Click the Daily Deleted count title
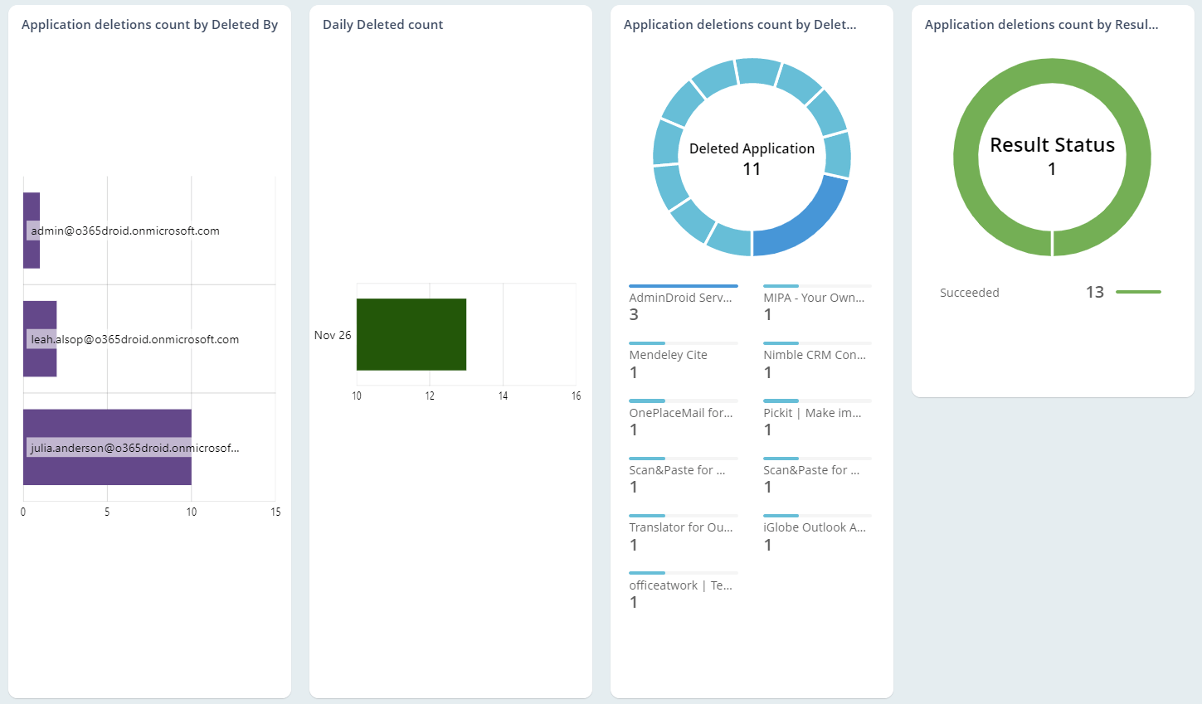 coord(382,25)
